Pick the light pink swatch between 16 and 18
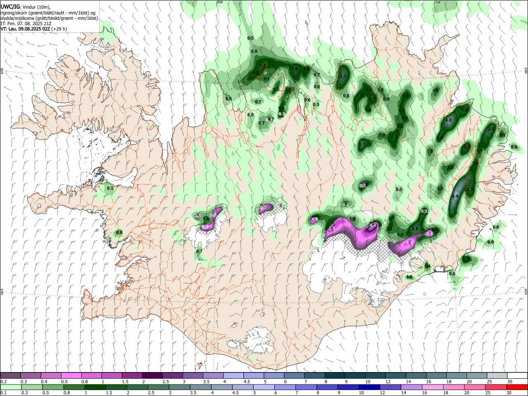 pos(433,387)
